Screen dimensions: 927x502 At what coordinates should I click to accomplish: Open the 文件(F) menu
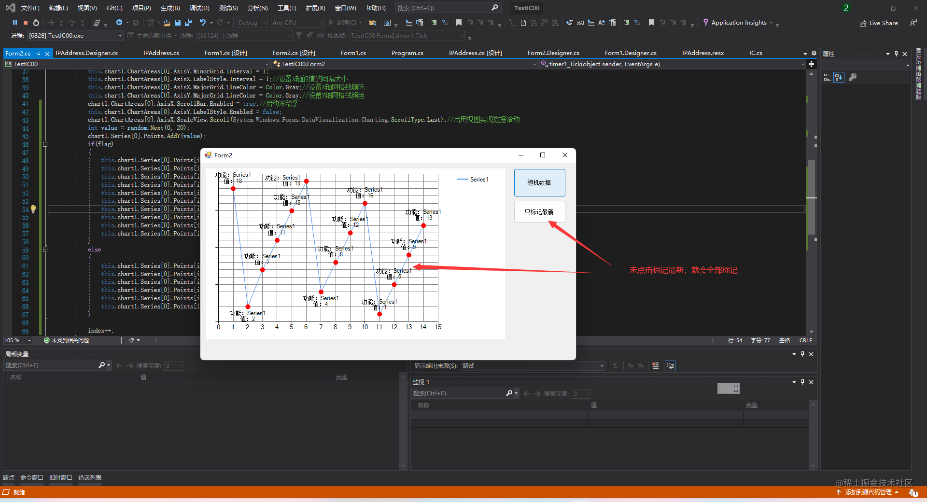click(30, 8)
